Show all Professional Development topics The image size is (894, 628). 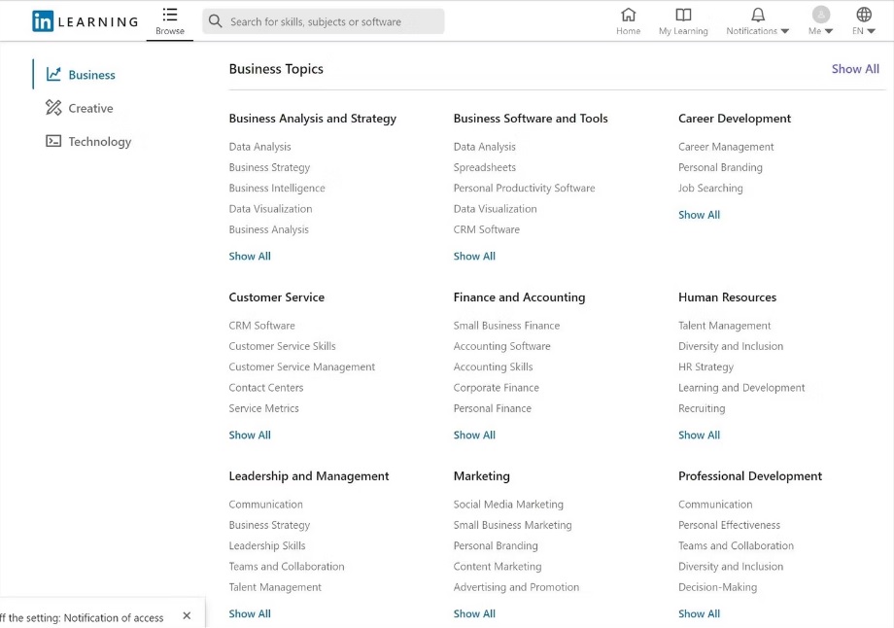pyautogui.click(x=699, y=613)
